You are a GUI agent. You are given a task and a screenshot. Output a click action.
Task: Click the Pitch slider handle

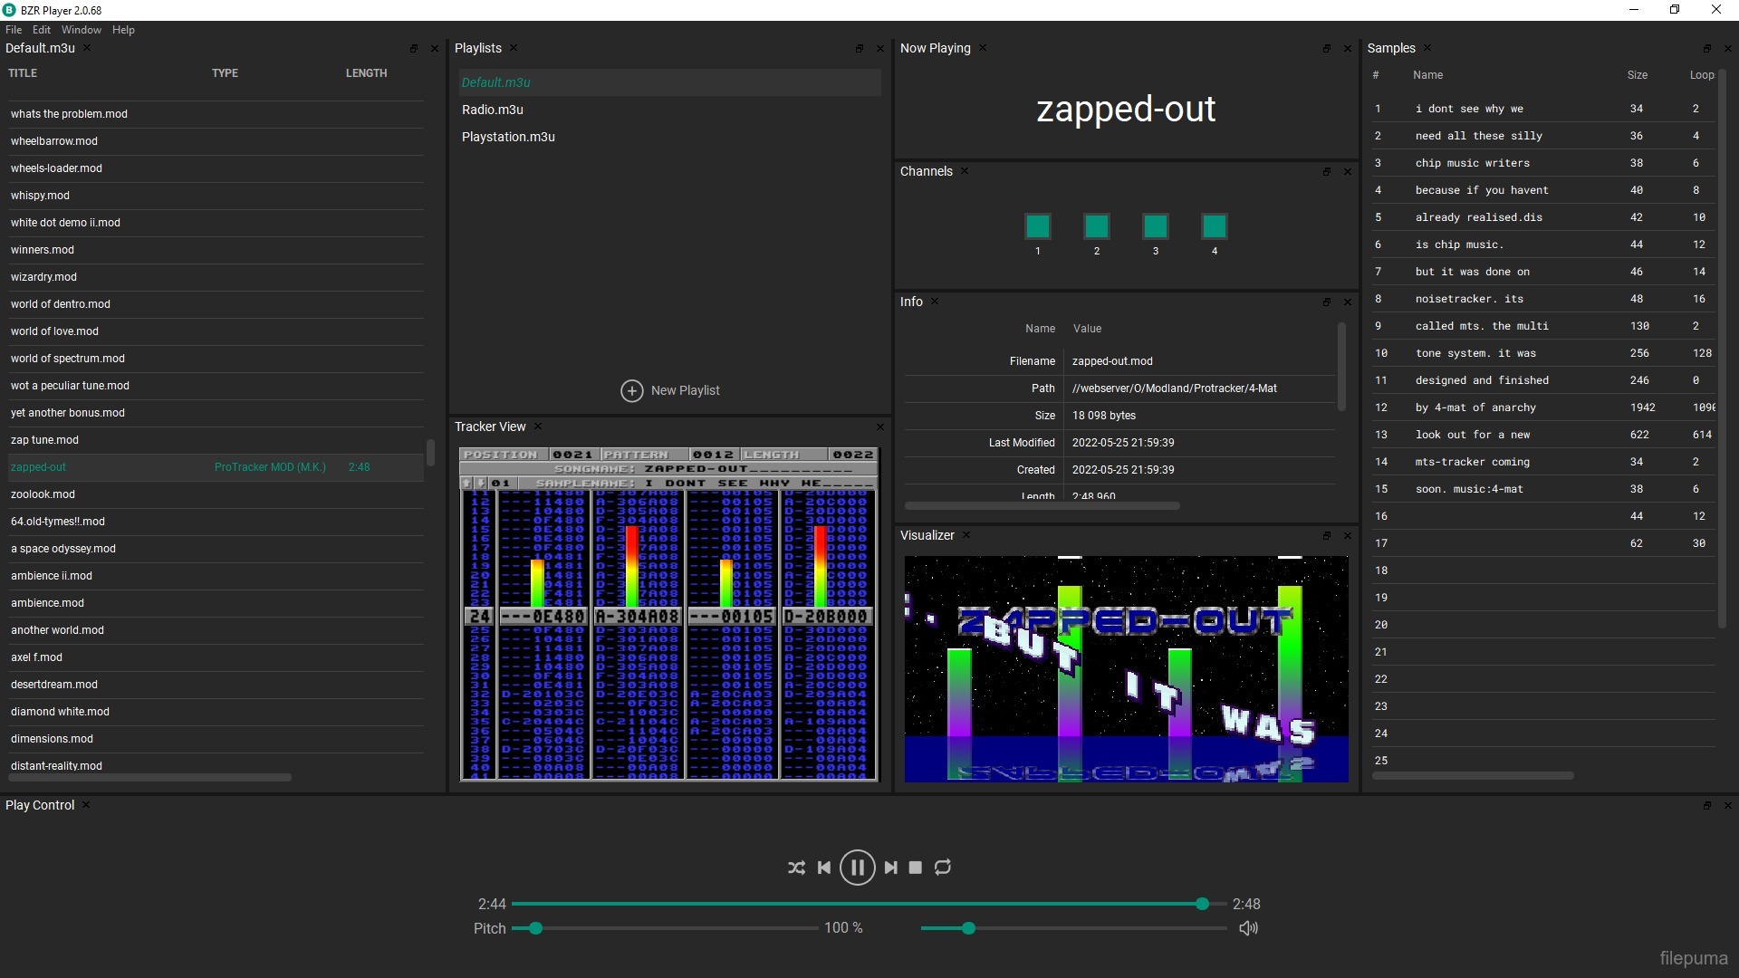point(535,928)
